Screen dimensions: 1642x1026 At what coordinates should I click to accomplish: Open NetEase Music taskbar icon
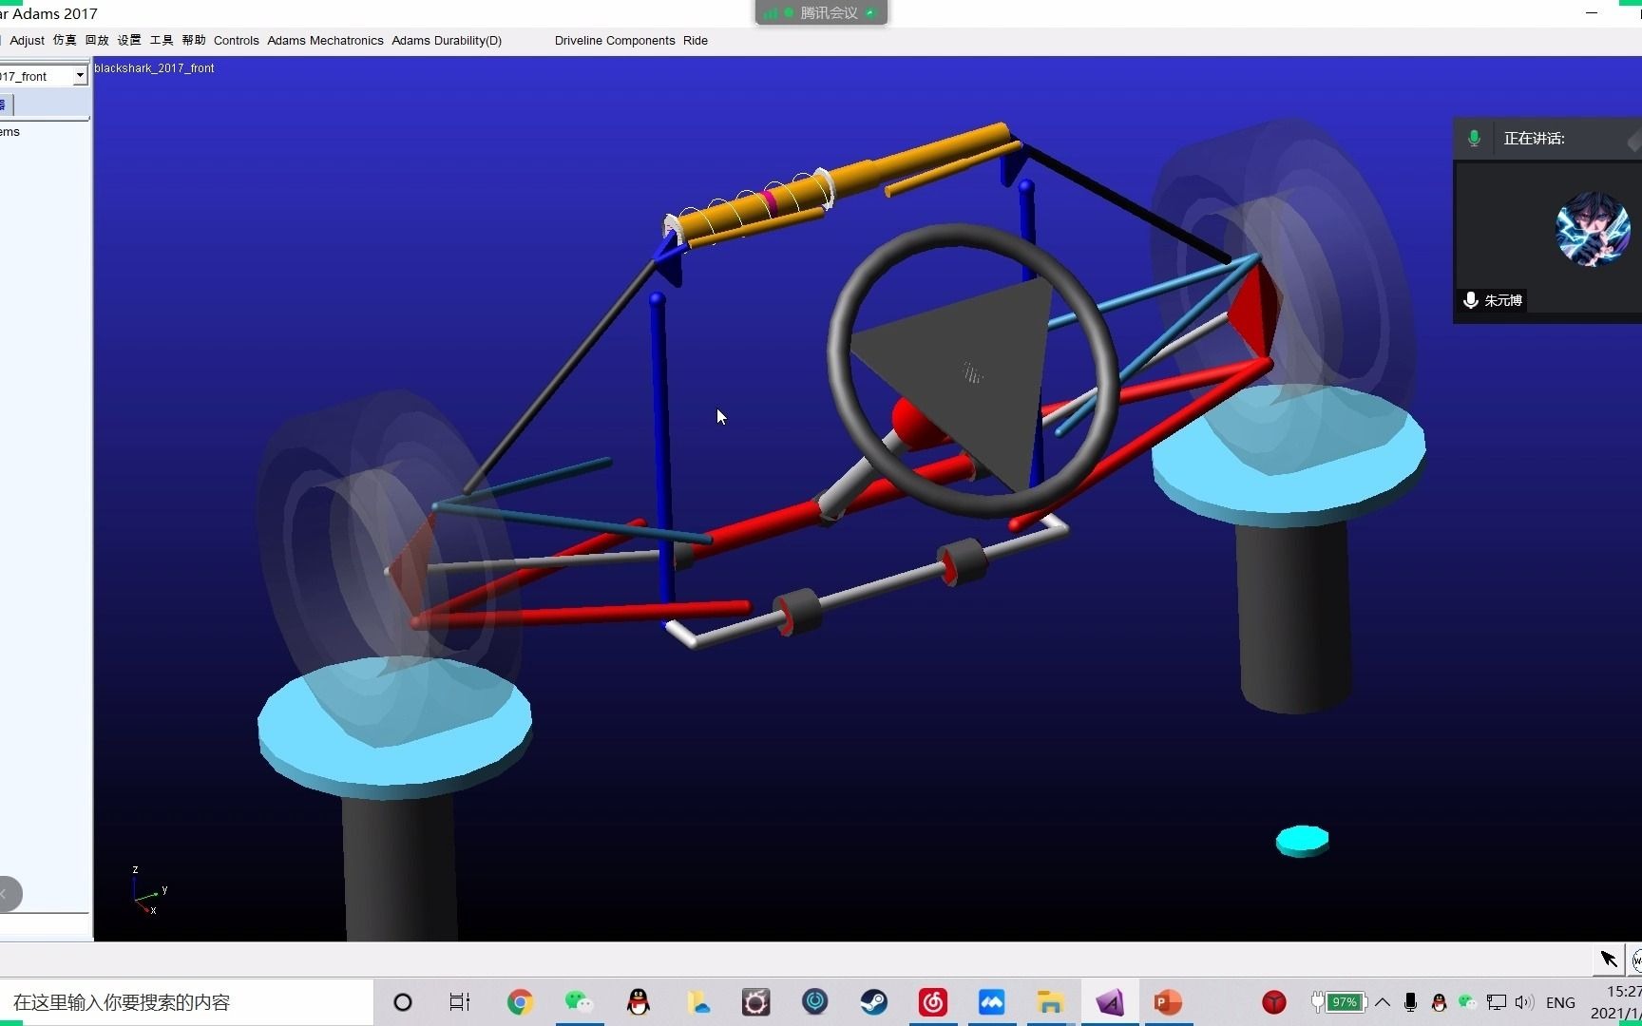click(x=932, y=1002)
